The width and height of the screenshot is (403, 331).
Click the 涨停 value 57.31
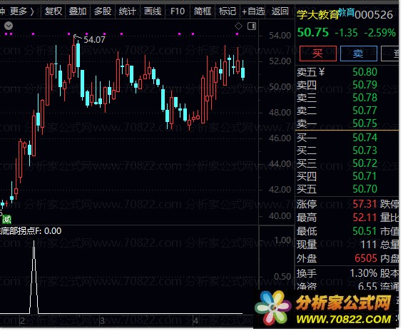tap(364, 204)
